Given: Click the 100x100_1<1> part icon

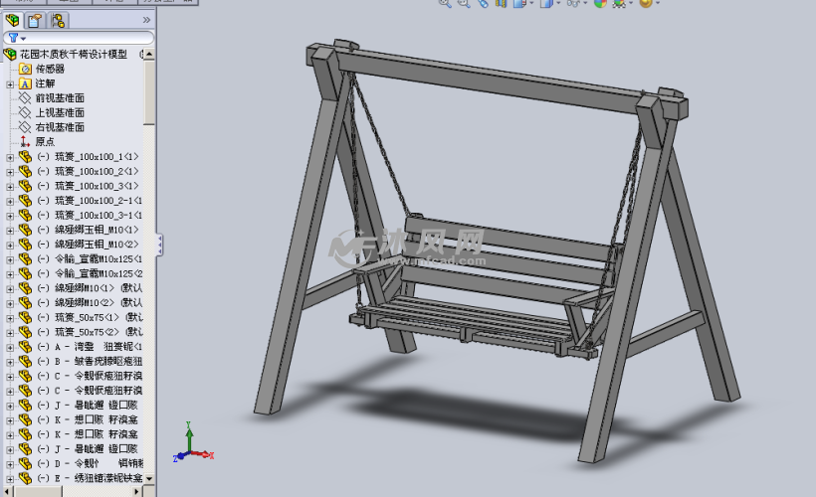Looking at the screenshot, I should click(25, 156).
